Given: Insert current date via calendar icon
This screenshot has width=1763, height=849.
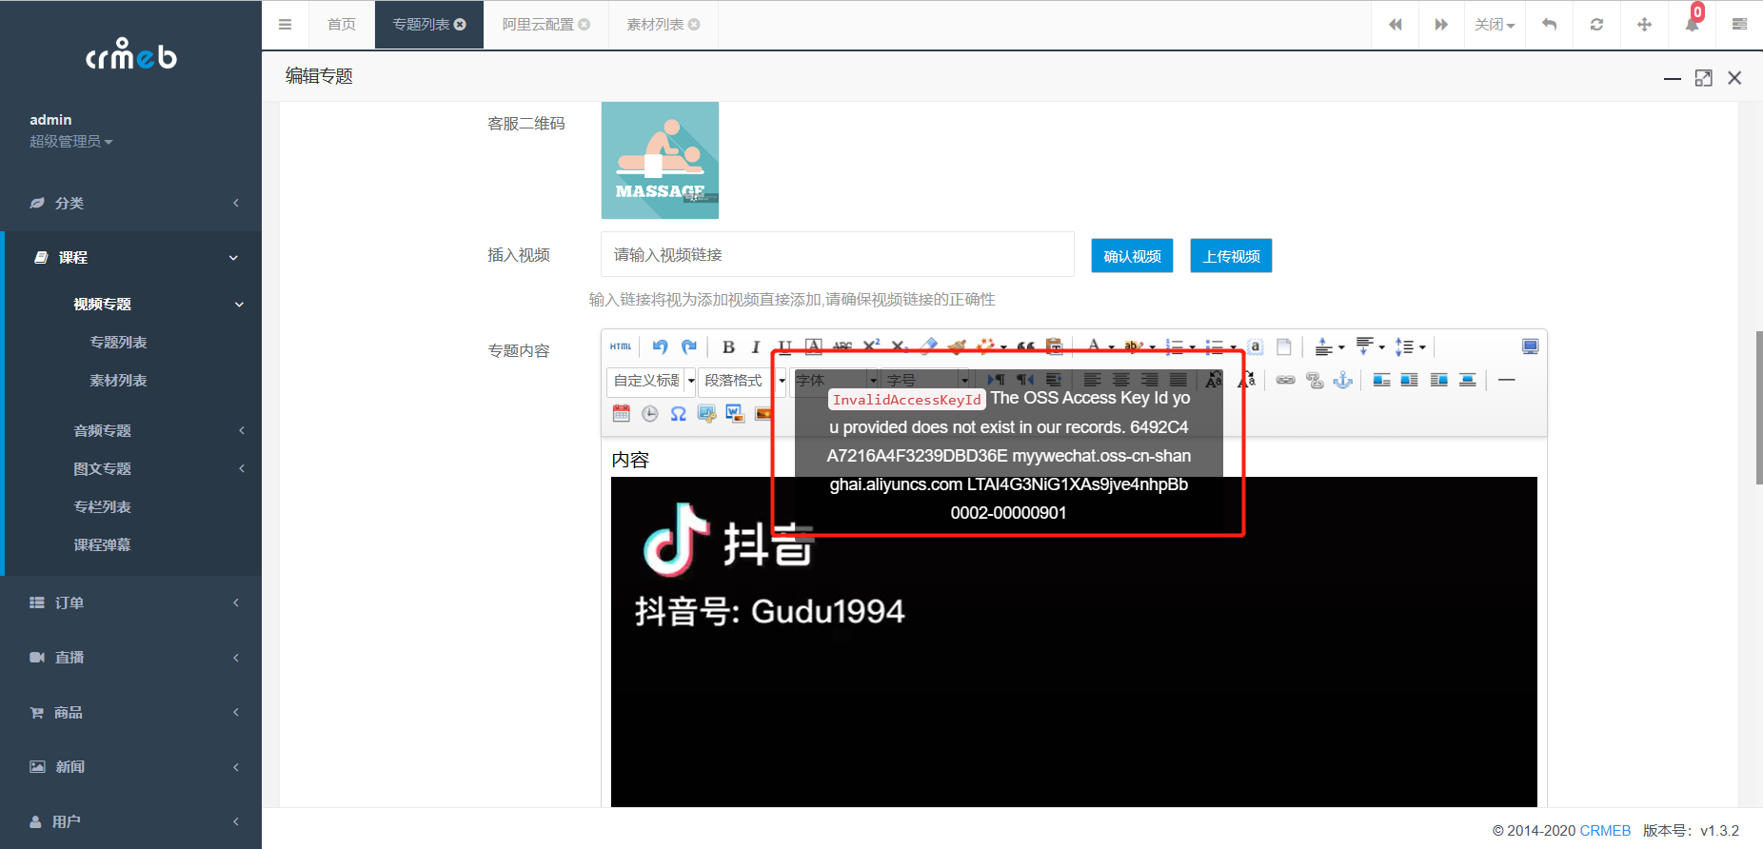Looking at the screenshot, I should pyautogui.click(x=622, y=413).
